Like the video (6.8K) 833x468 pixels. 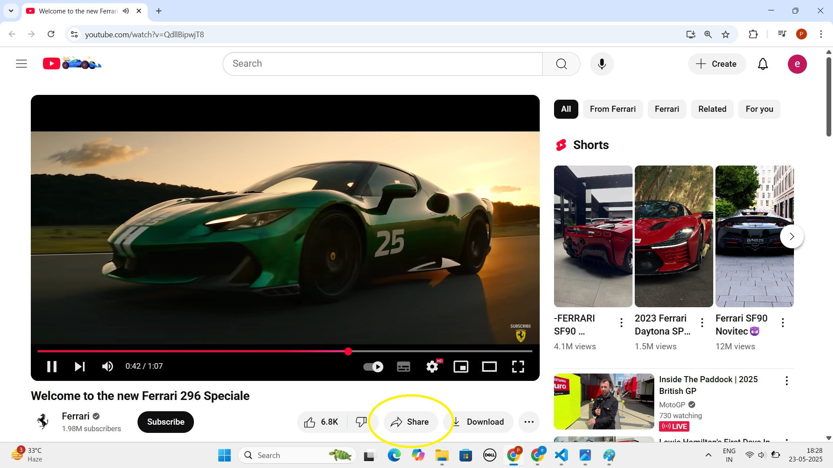[321, 422]
